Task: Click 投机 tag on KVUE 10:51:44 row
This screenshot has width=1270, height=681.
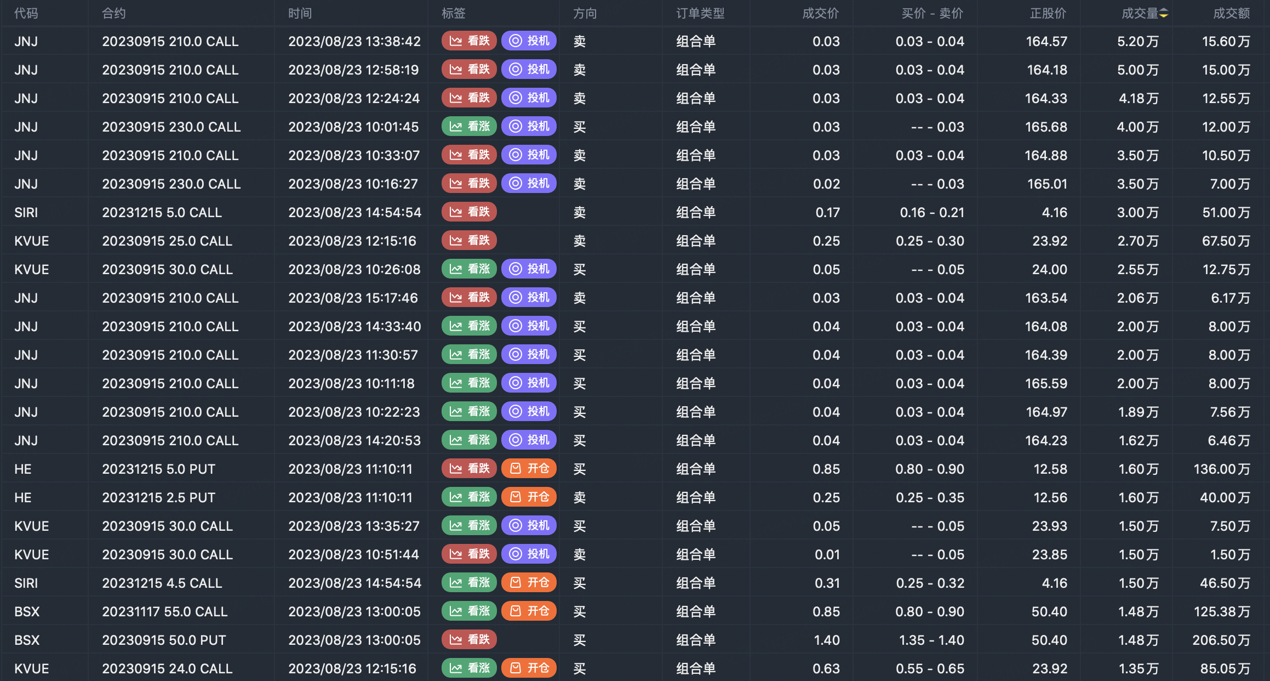Action: tap(529, 554)
